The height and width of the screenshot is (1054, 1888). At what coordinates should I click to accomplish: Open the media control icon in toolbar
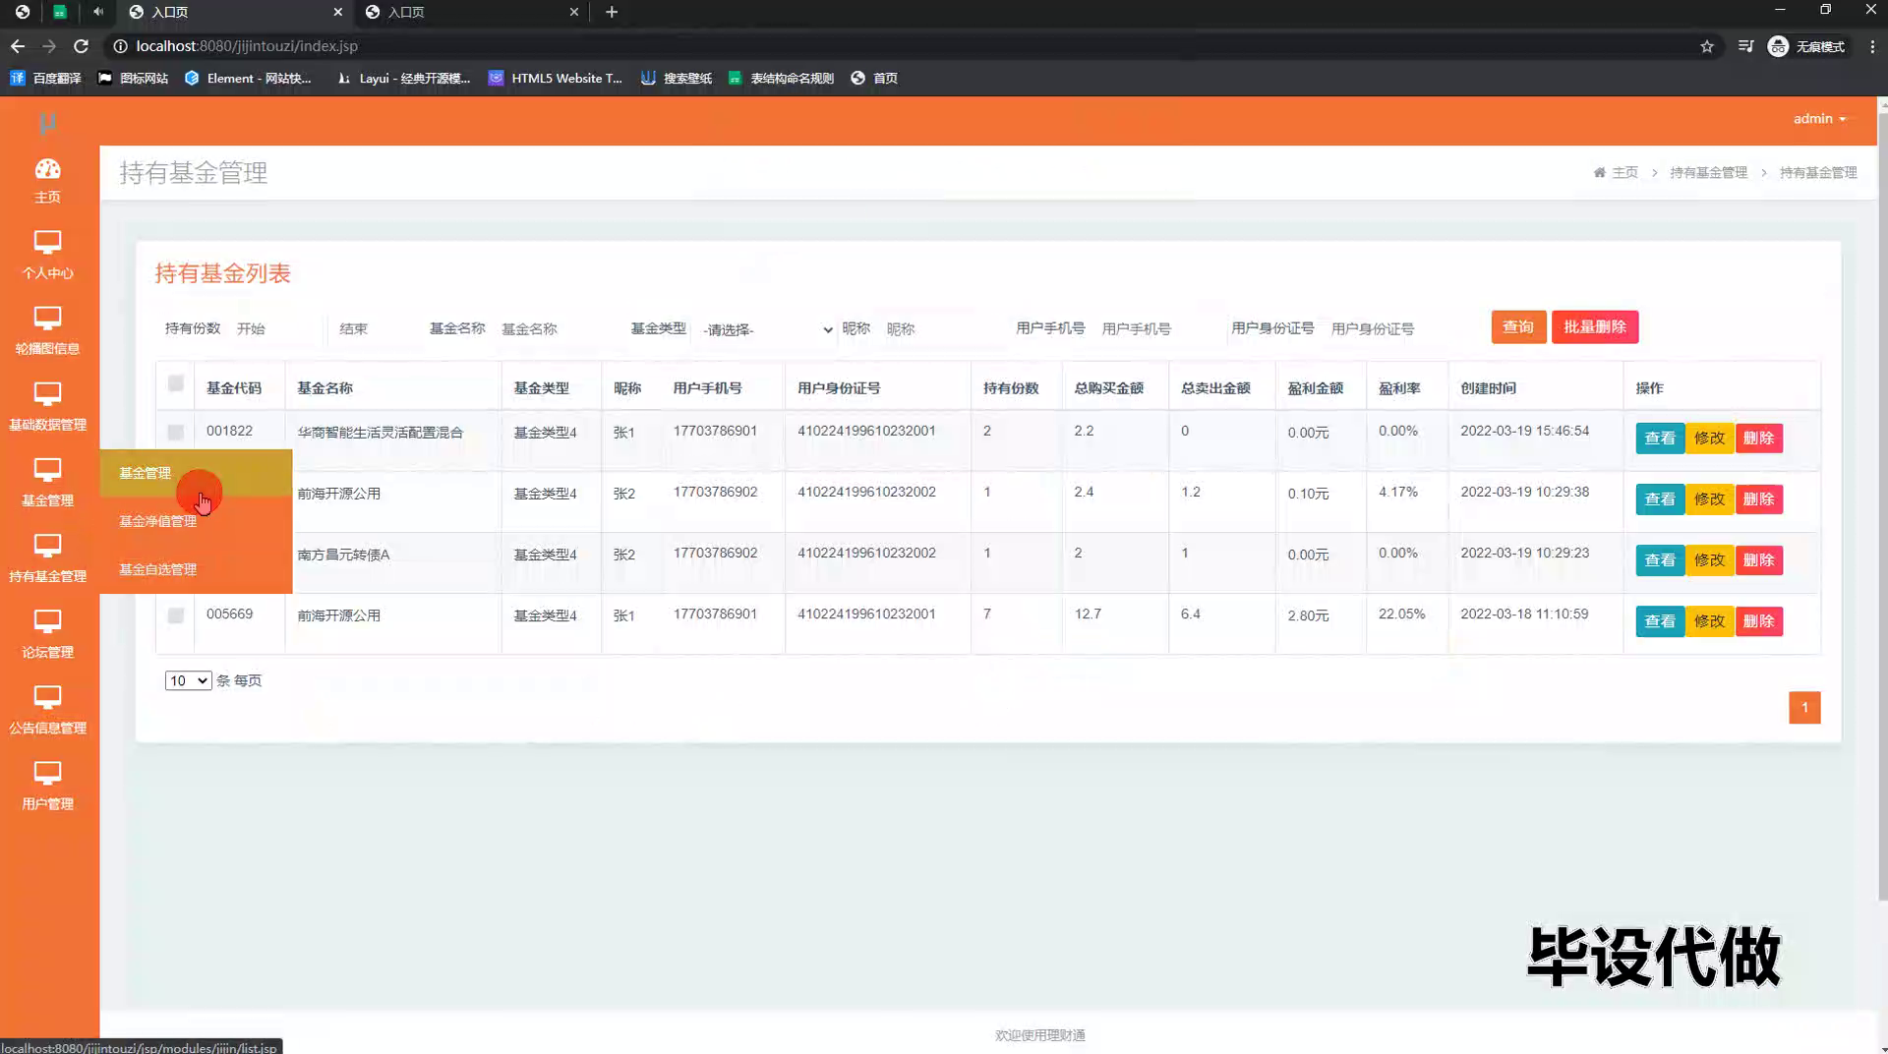tap(1745, 46)
